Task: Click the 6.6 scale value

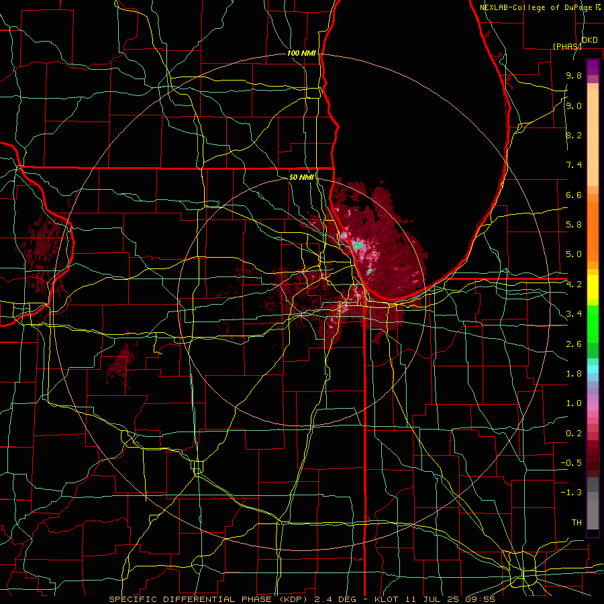Action: point(574,195)
